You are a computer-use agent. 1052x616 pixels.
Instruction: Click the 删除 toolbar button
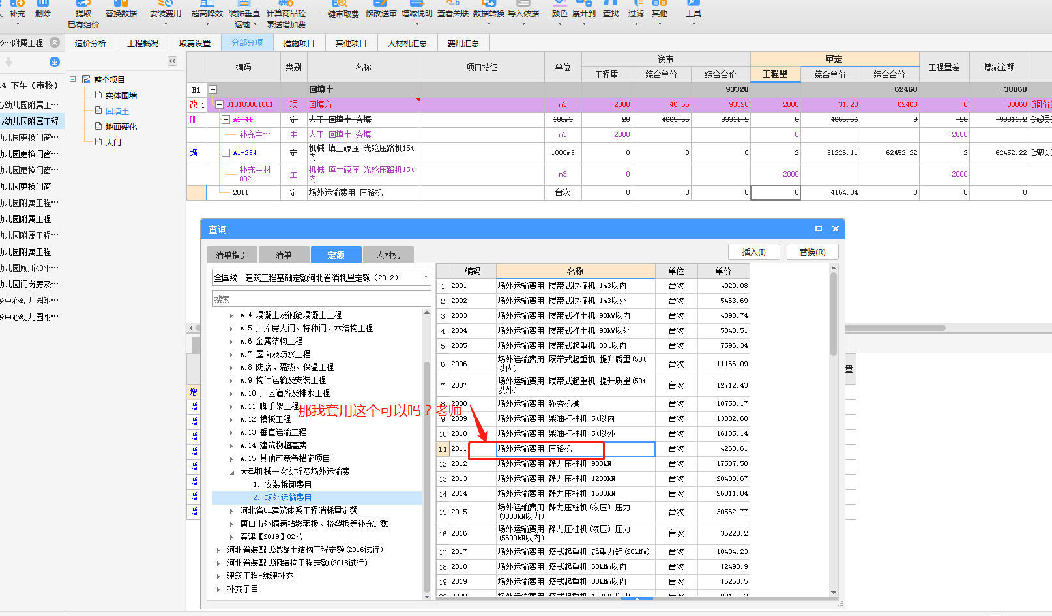(x=43, y=9)
